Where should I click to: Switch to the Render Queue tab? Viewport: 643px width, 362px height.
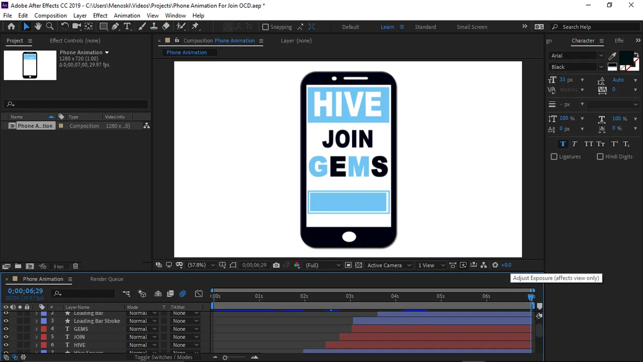pos(106,279)
